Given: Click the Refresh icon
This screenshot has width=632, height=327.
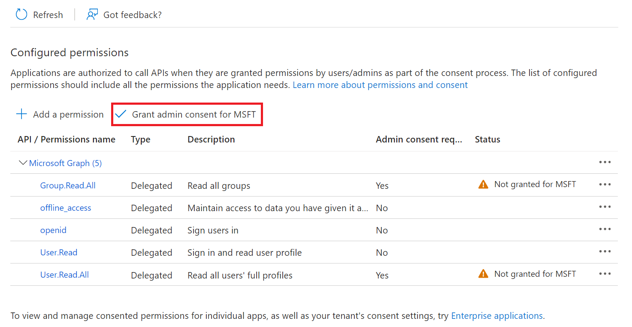Looking at the screenshot, I should (21, 15).
